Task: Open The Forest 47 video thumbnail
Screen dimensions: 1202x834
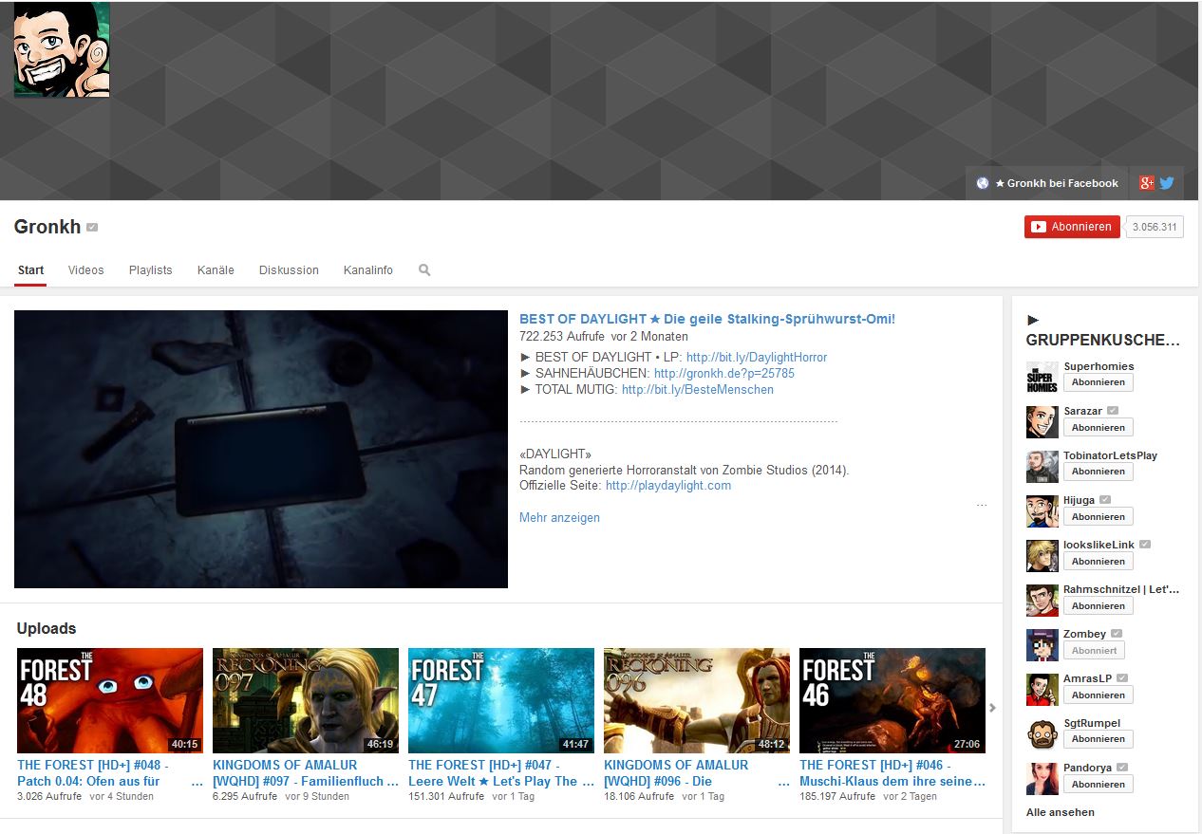Action: (x=501, y=700)
